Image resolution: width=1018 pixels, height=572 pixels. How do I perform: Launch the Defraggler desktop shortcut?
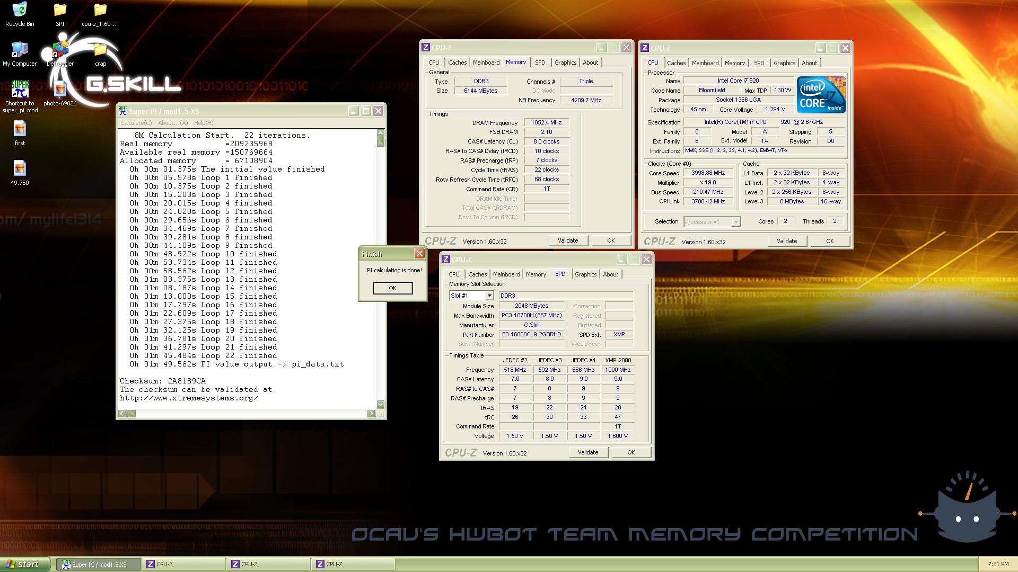(60, 54)
